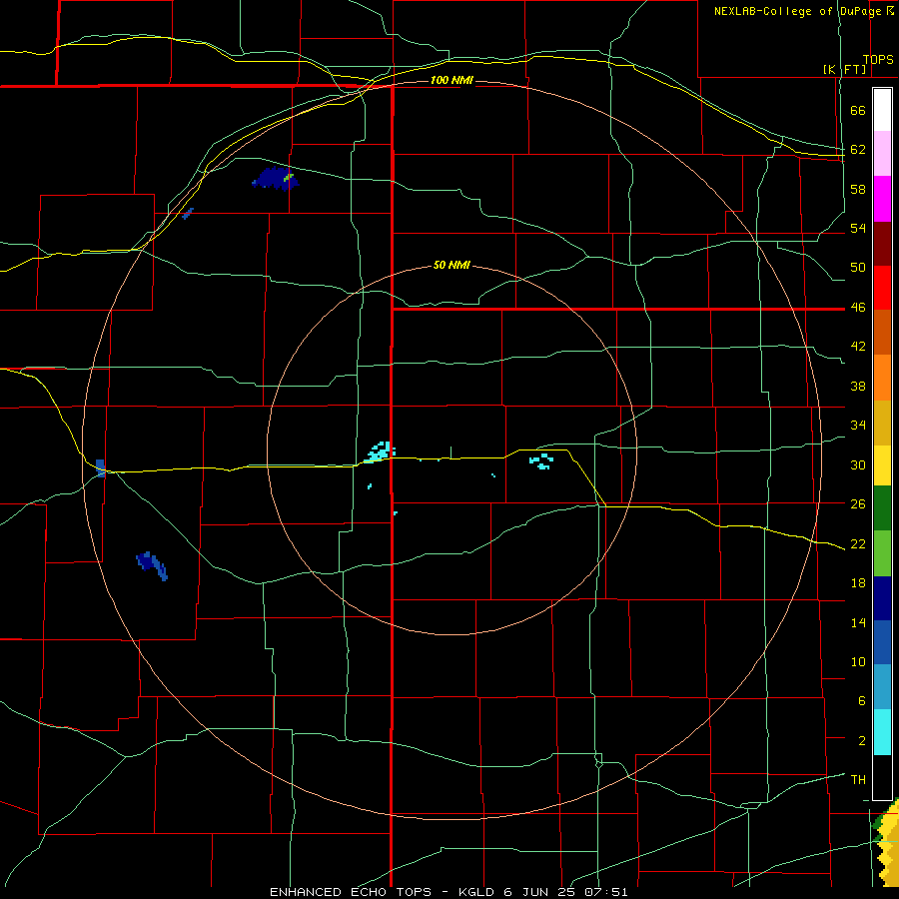
Task: Click the "2" legend value
Action: click(x=862, y=741)
